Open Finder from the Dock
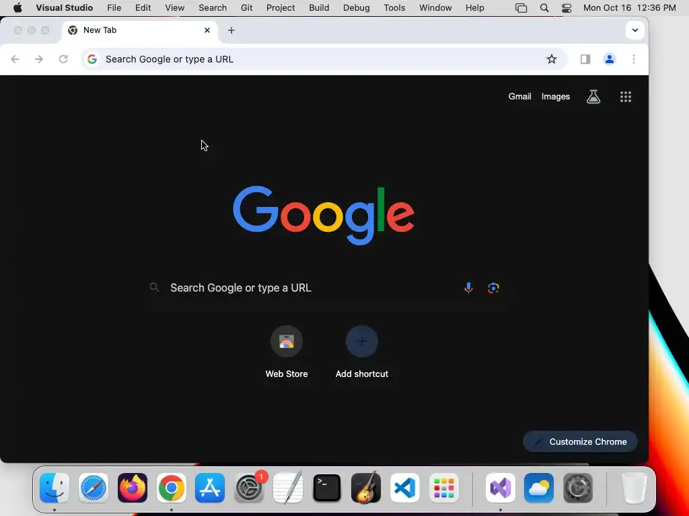Viewport: 689px width, 516px height. pos(55,488)
